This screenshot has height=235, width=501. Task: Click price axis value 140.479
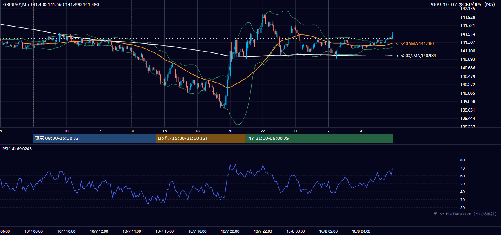point(468,76)
